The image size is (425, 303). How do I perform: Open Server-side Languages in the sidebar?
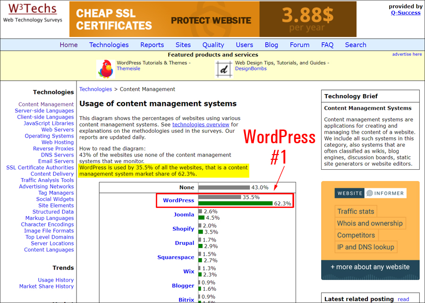[x=44, y=111]
